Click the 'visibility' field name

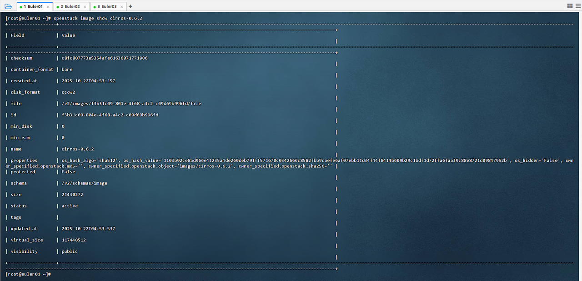tap(24, 251)
